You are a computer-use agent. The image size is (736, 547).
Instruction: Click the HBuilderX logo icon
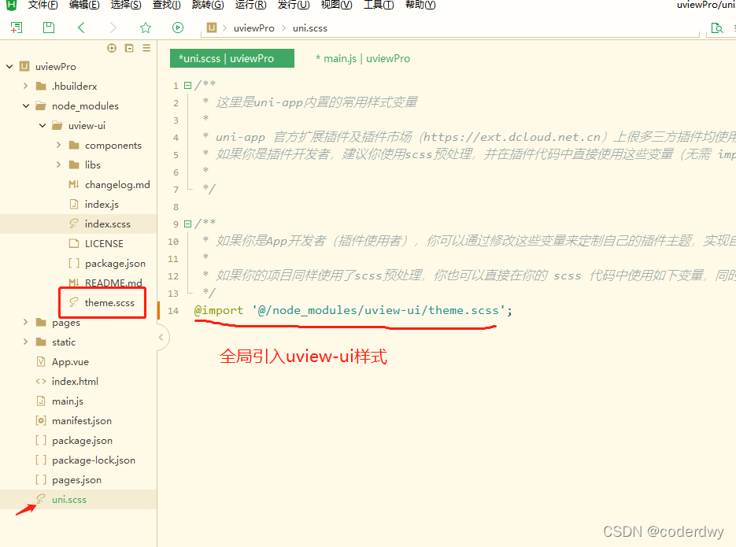(x=11, y=6)
